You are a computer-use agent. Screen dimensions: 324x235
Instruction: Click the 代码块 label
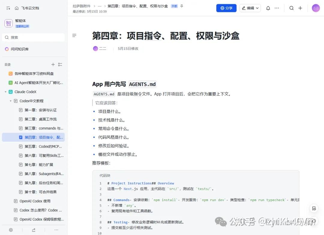(105, 176)
